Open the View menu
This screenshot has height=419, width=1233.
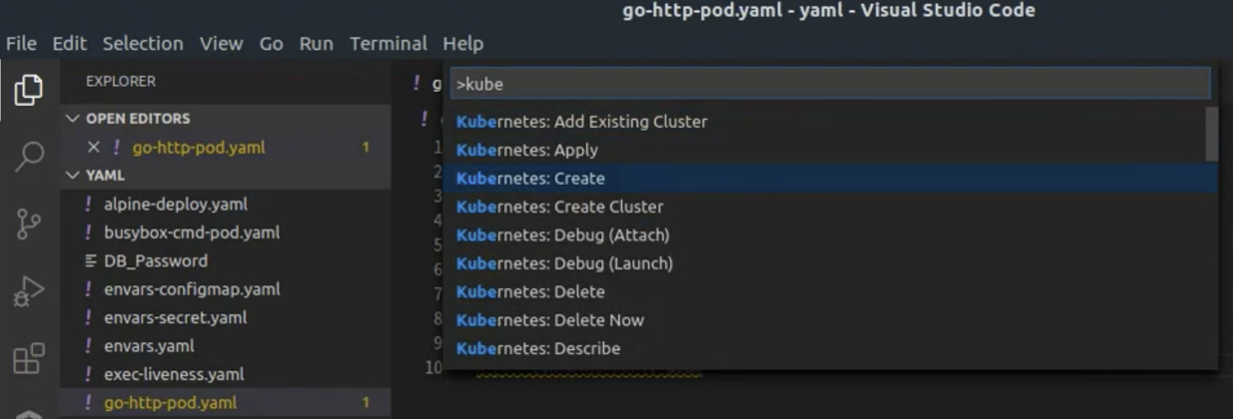[x=221, y=44]
